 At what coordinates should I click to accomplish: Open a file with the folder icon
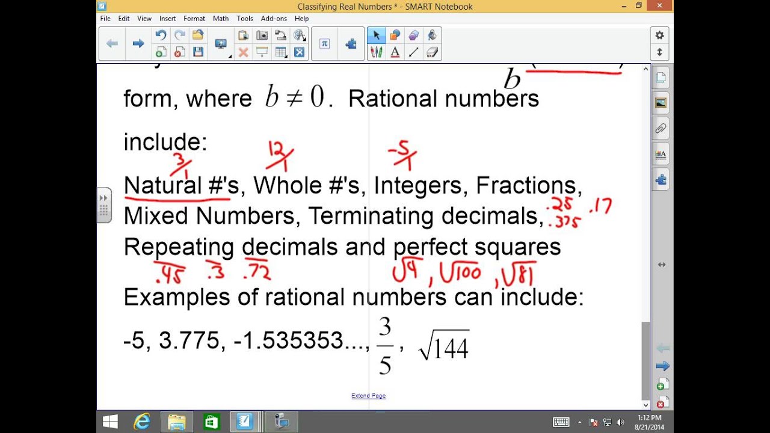tap(198, 35)
